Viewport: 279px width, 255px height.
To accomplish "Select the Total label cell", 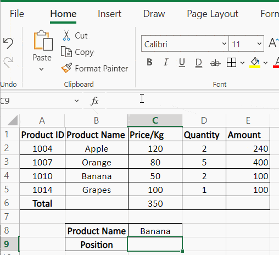I will [x=42, y=203].
